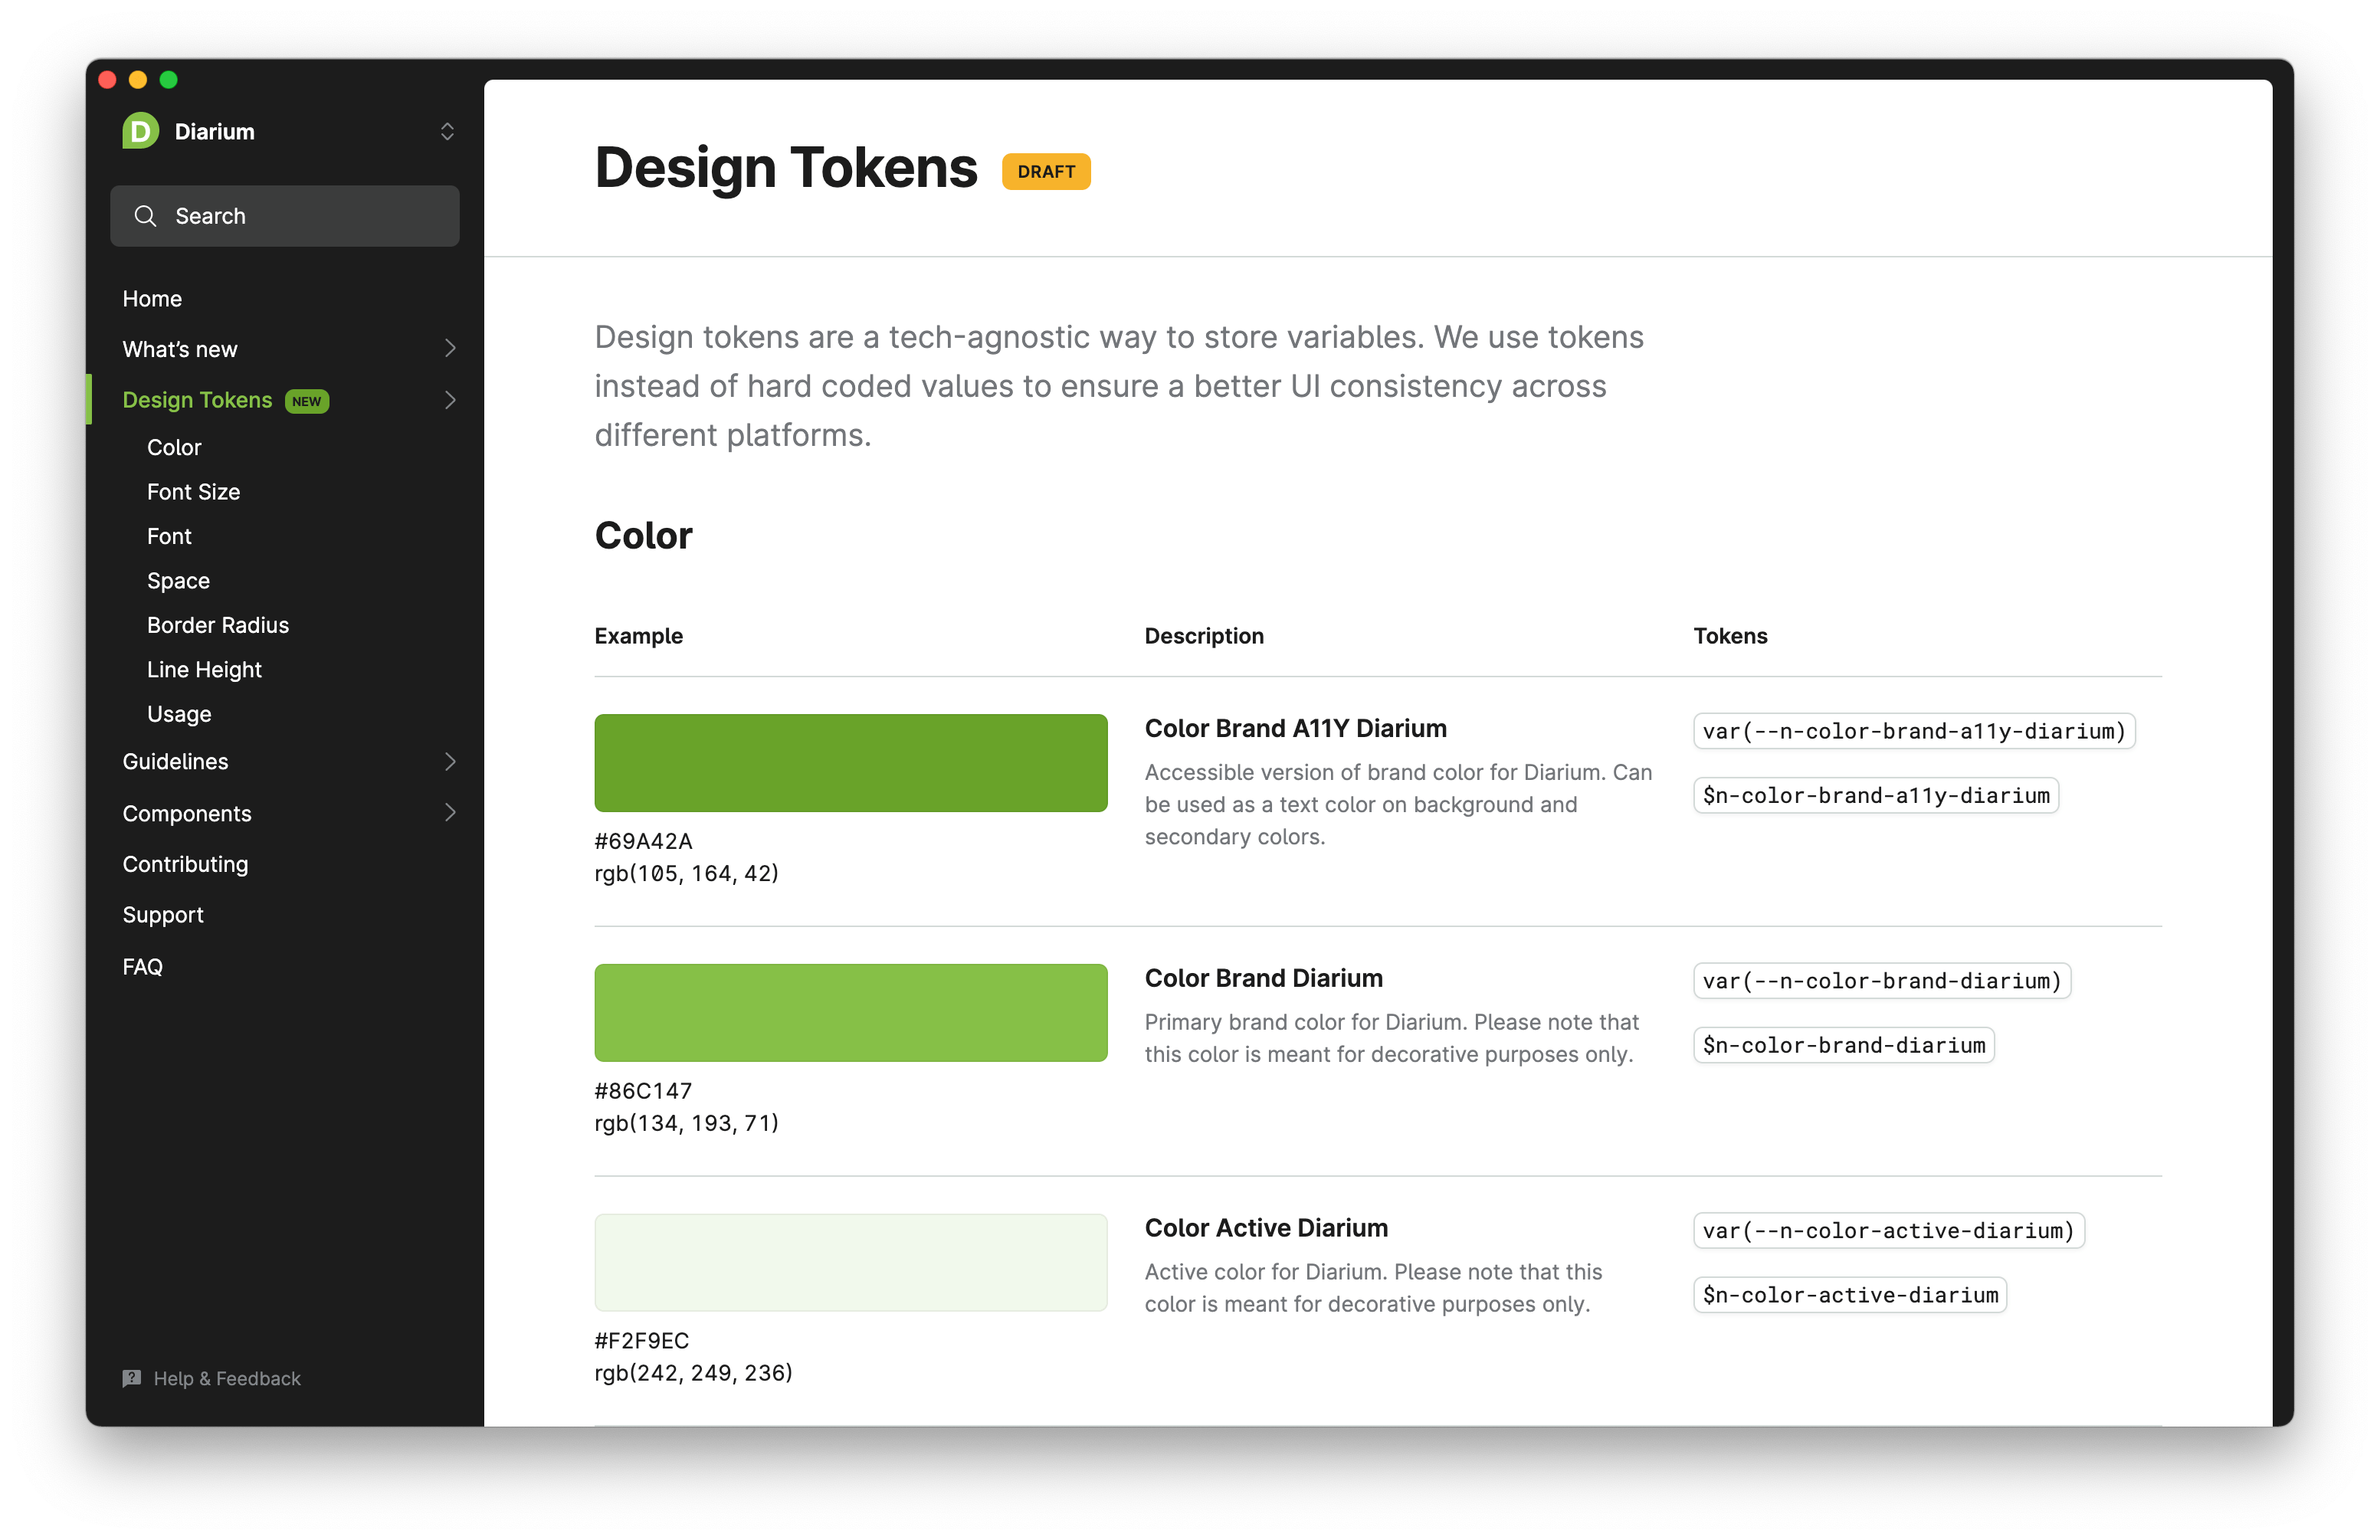Select the Color submenu item
The image size is (2380, 1540).
point(172,447)
